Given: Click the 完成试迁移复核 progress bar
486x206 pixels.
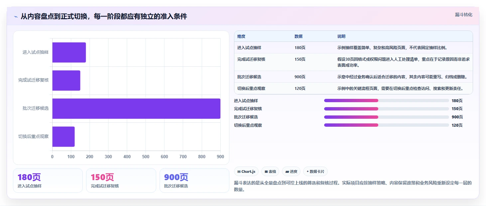Looking at the screenshot, I should coord(386,109).
